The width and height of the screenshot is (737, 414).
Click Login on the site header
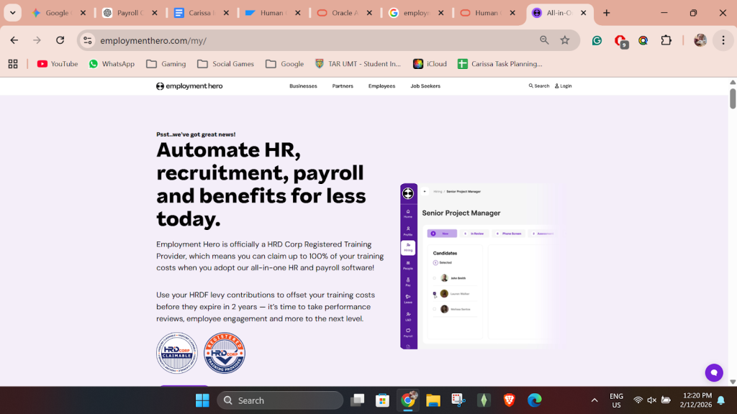pyautogui.click(x=563, y=86)
